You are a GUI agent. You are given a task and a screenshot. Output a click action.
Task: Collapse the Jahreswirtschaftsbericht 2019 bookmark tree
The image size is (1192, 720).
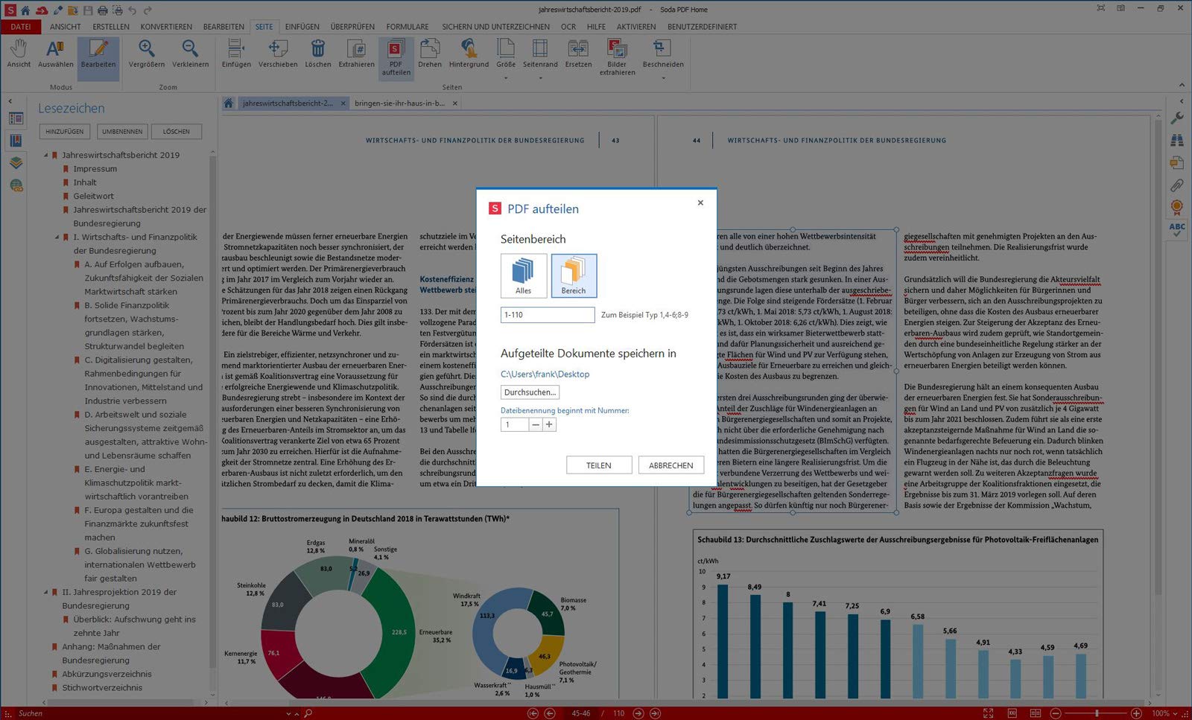pos(46,156)
